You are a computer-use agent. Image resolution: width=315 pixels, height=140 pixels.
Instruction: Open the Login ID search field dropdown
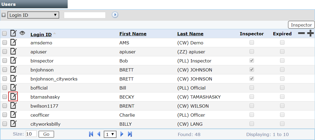(33, 15)
